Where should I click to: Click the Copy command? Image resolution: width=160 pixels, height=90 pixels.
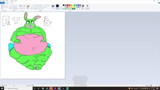coord(6,7)
